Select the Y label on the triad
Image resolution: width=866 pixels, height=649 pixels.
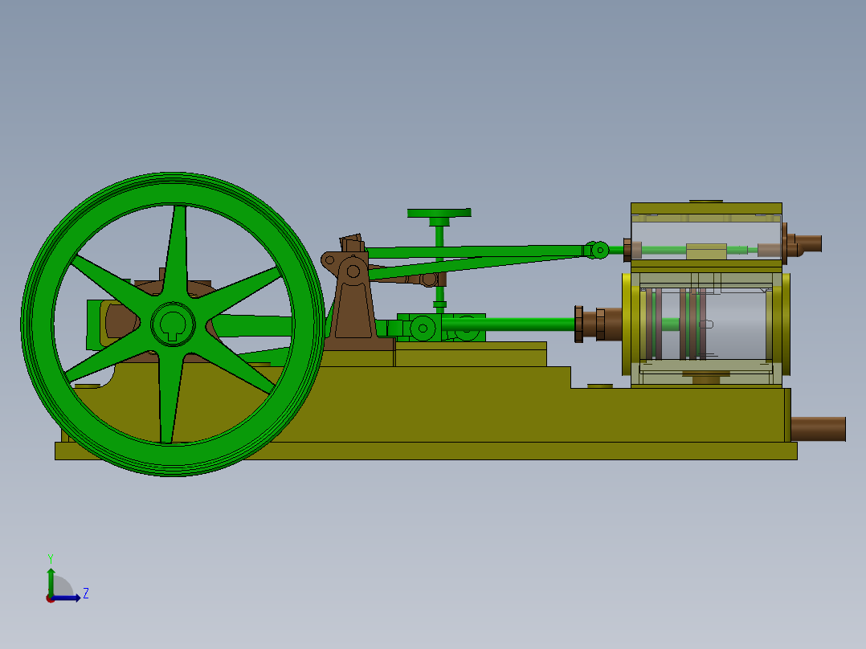point(51,557)
